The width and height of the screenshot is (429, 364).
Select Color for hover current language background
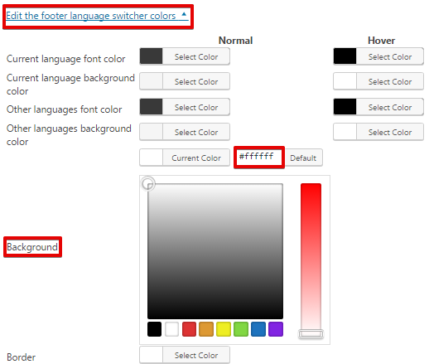(x=378, y=81)
